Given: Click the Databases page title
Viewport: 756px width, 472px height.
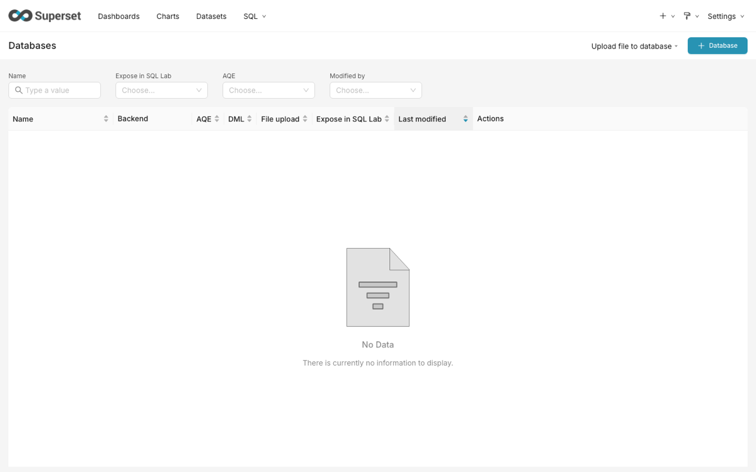Looking at the screenshot, I should (x=32, y=45).
